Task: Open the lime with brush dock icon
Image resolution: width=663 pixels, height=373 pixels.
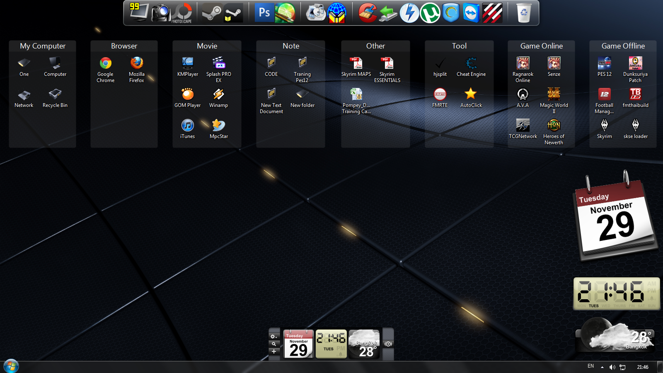Action: point(285,13)
